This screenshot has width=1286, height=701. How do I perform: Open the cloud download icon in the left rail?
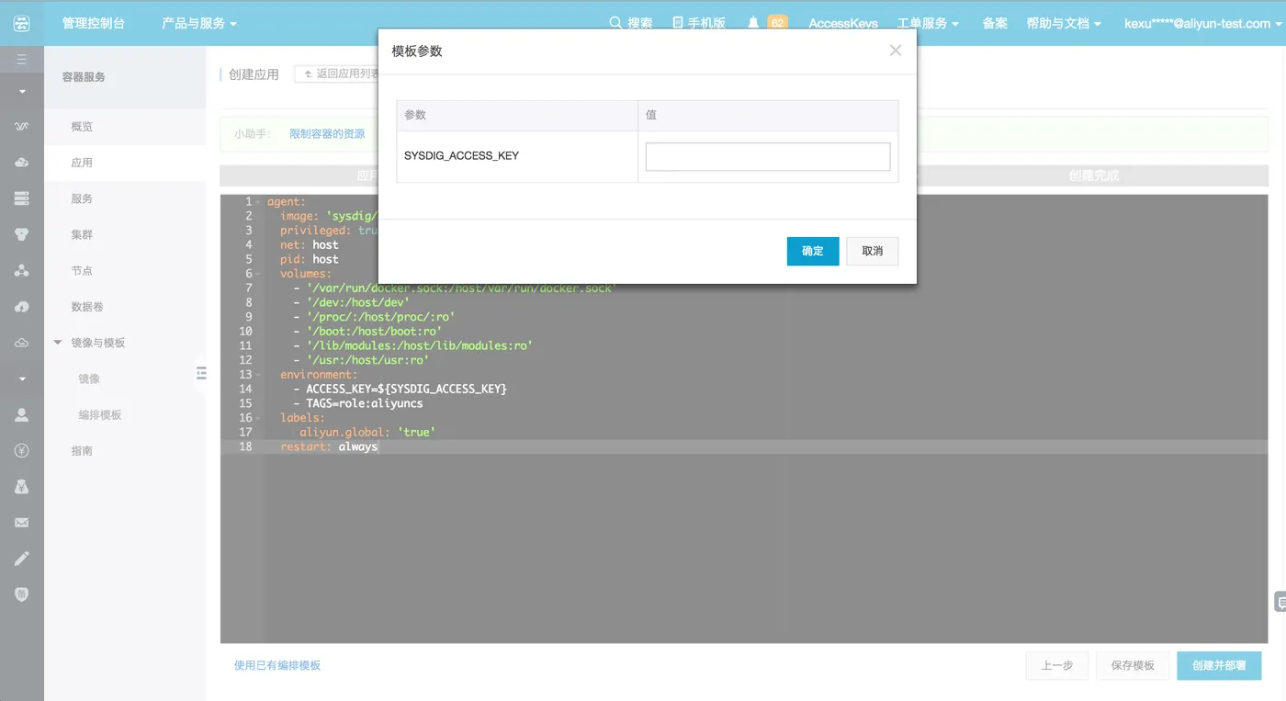(x=22, y=307)
